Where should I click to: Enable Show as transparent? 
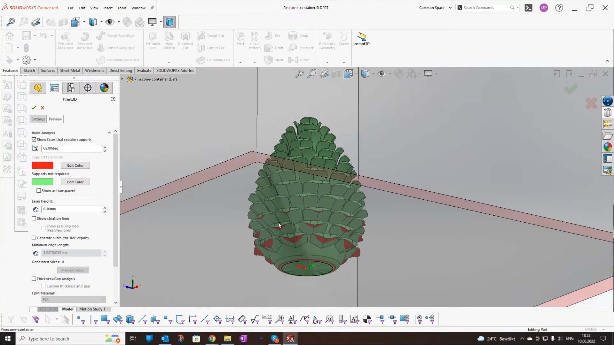39,190
